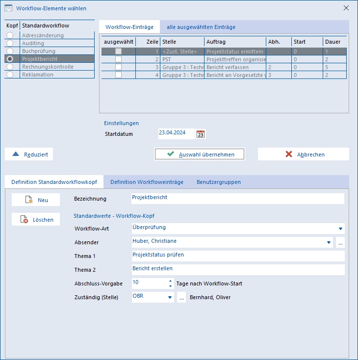
Task: Select the Adressänderung radio button
Action: point(10,35)
